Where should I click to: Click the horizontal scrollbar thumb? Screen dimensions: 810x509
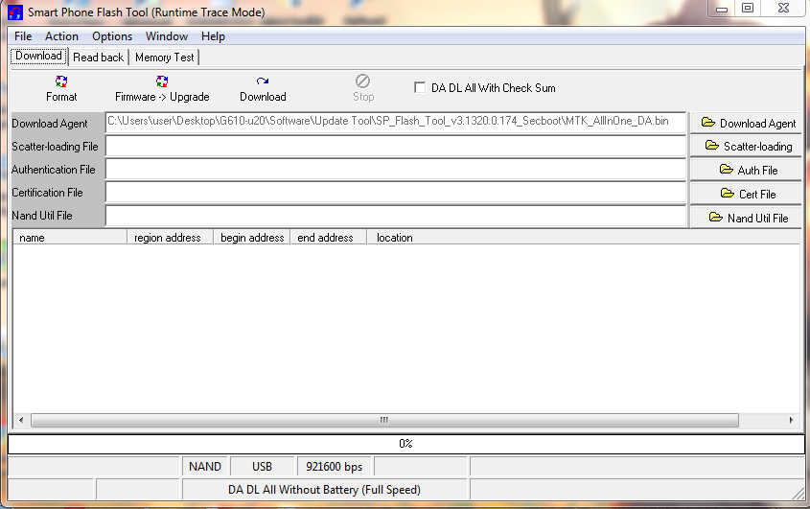(384, 420)
